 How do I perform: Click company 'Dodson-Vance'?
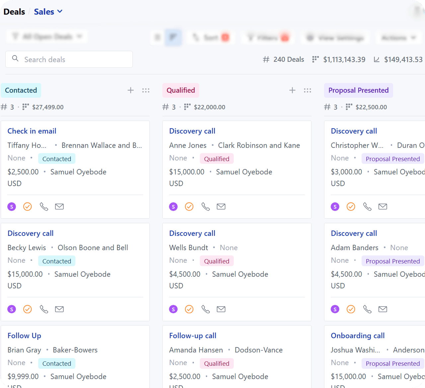point(259,350)
